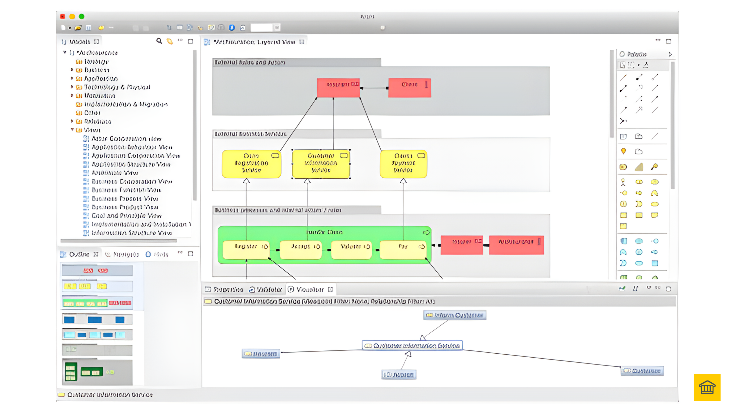Click the search filter magnifier in Models tree

coord(159,41)
